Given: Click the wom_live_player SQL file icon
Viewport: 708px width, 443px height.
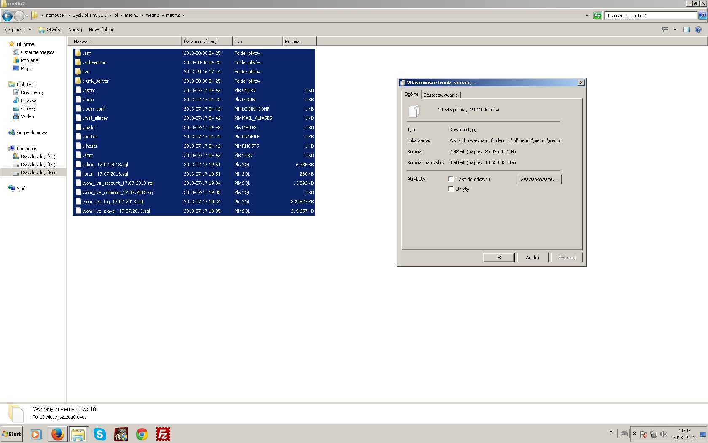Looking at the screenshot, I should (x=78, y=211).
